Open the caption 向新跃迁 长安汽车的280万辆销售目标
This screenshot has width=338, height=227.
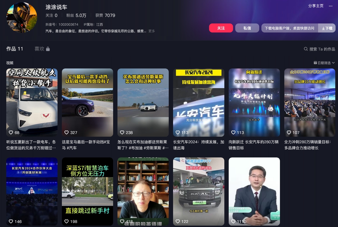coord(254,145)
